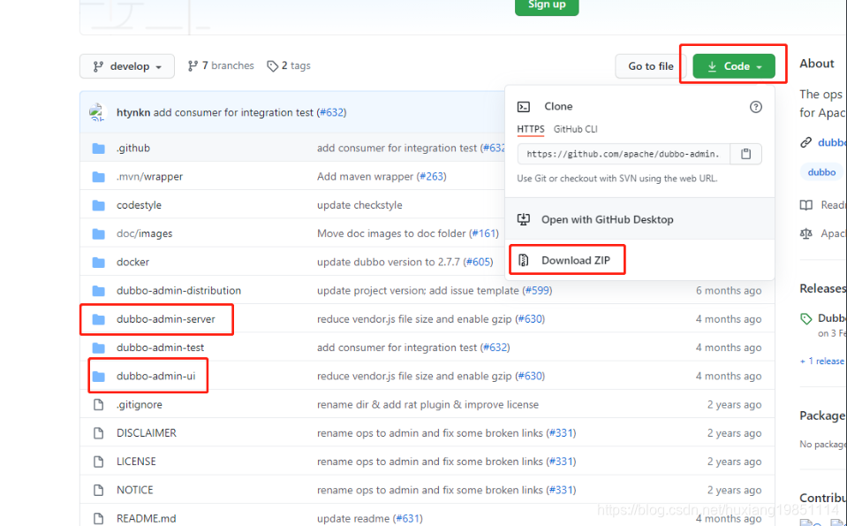View the 2 tags link
The width and height of the screenshot is (847, 526).
(289, 65)
